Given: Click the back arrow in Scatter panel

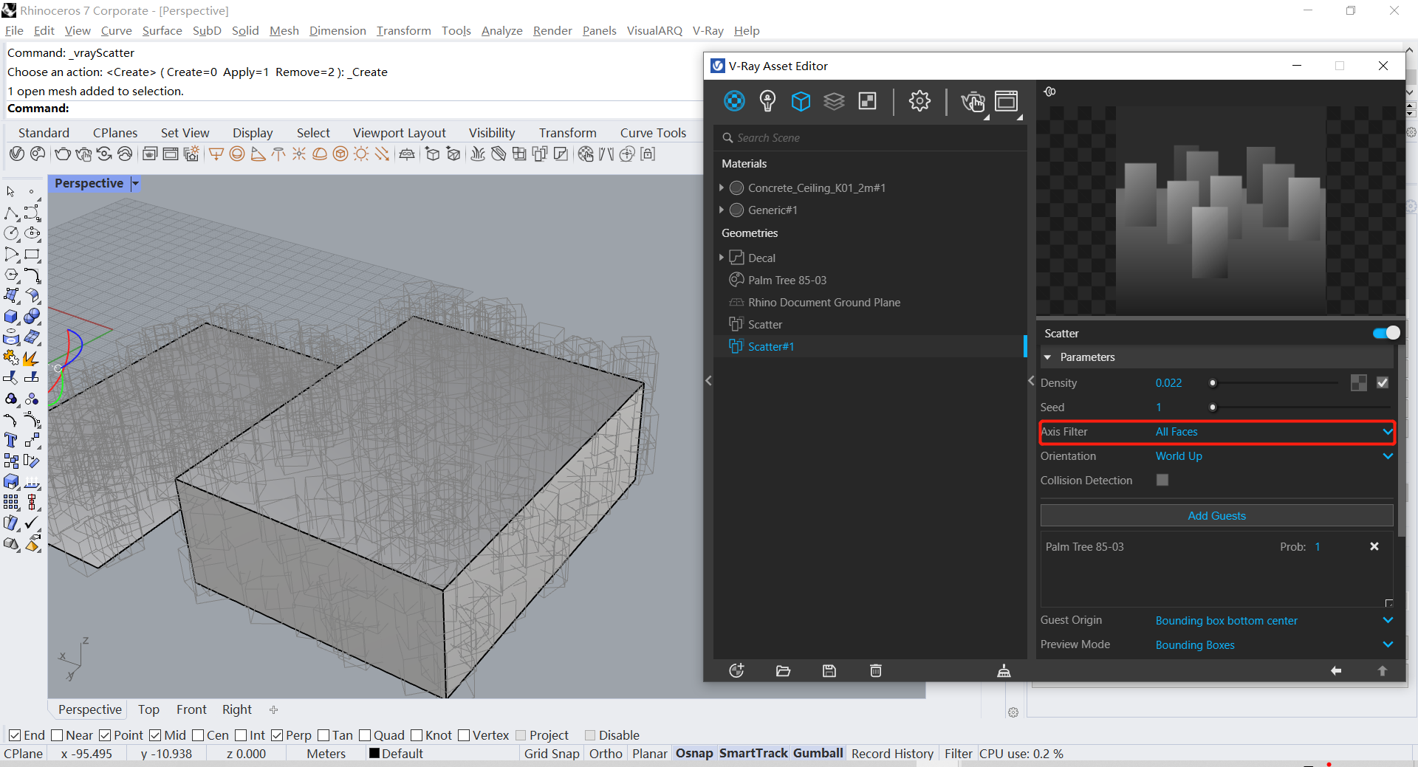Looking at the screenshot, I should 1336,670.
